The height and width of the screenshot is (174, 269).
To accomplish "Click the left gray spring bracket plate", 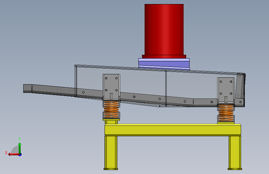I will 111,87.
